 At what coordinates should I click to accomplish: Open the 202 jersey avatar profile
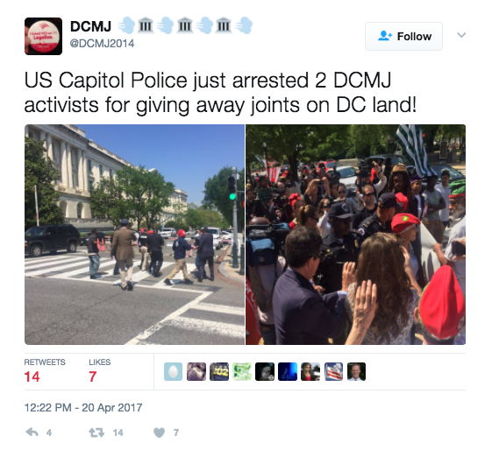pyautogui.click(x=219, y=371)
